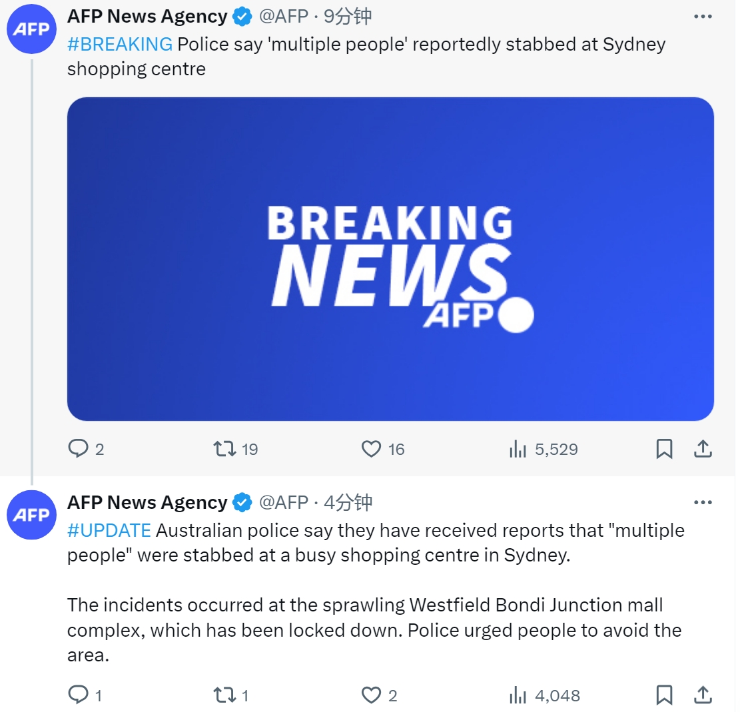Open AFP avatar on first tweet
This screenshot has width=740, height=712.
coord(31,29)
